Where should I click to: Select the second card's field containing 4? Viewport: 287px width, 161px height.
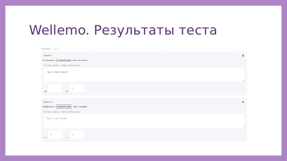click(77, 135)
